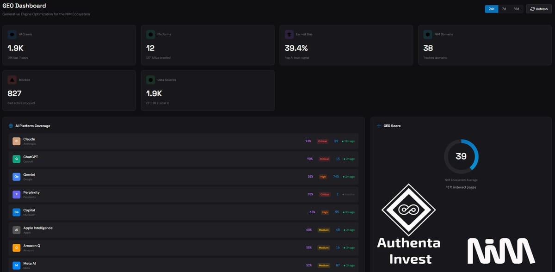Click the Data Sources card icon
The width and height of the screenshot is (555, 272).
(x=150, y=80)
